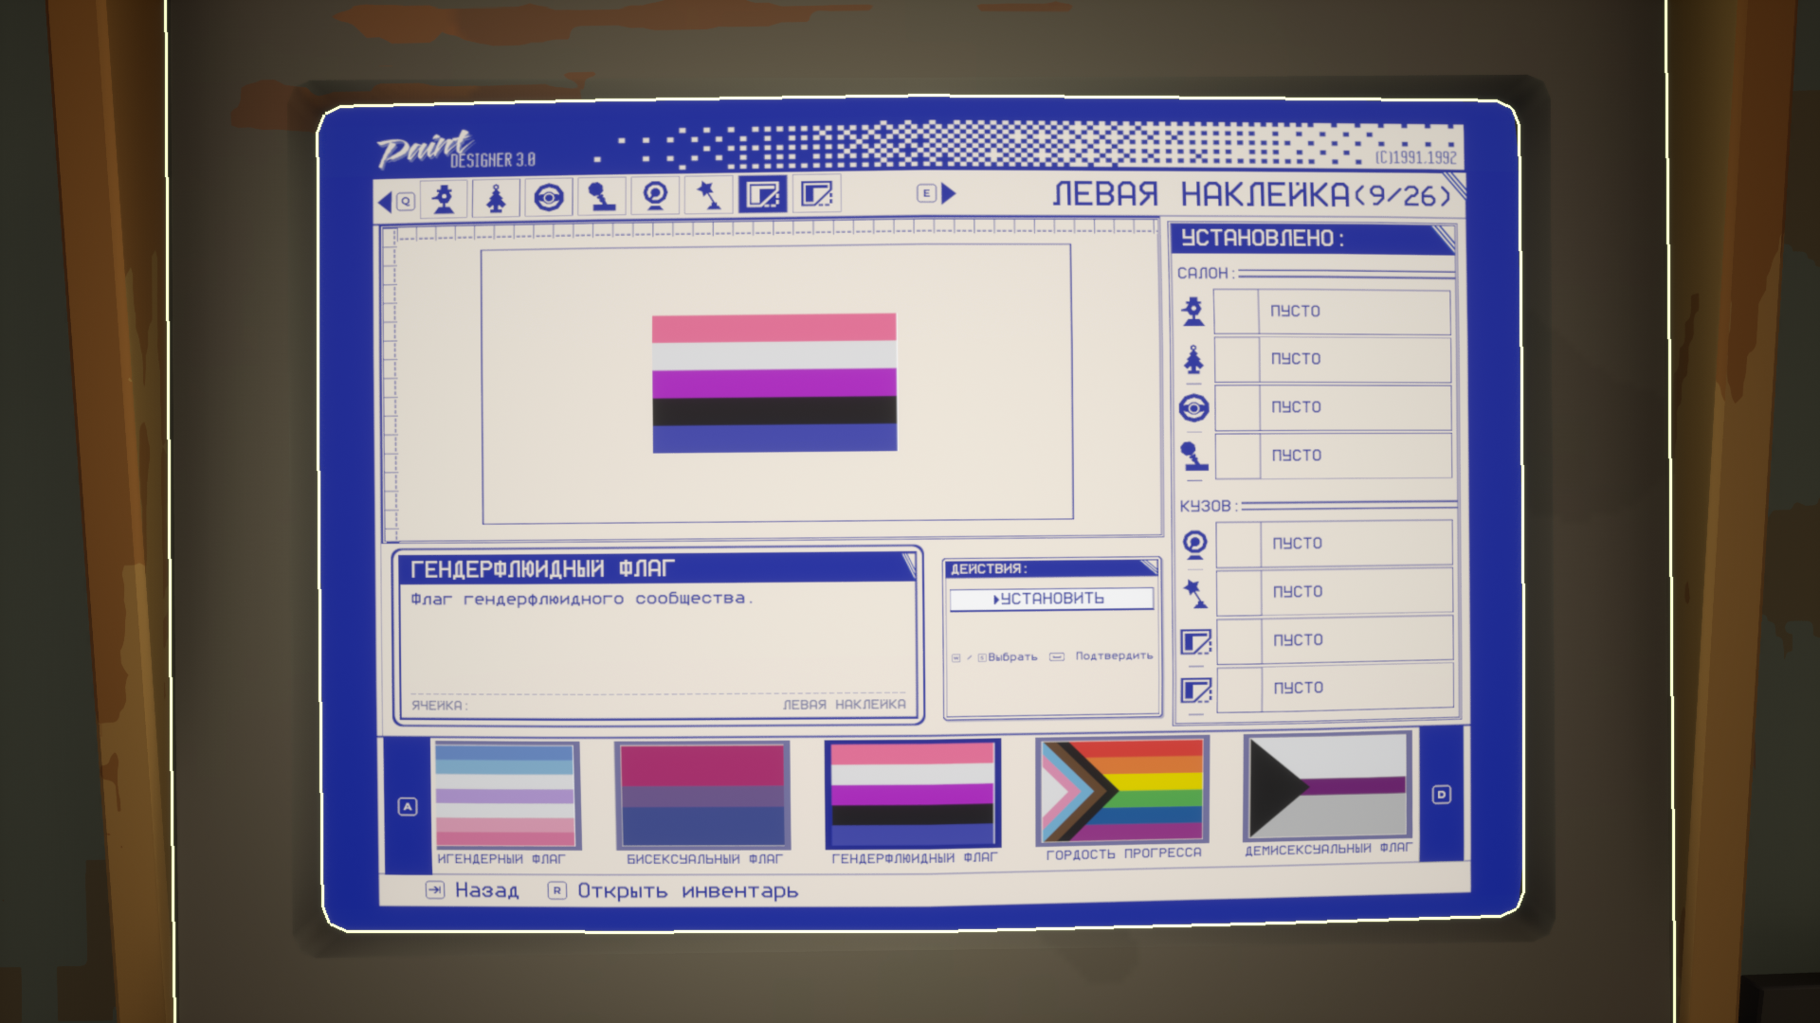Switch to the right sticker category icon
Screen dimensions: 1820x1023
click(816, 194)
